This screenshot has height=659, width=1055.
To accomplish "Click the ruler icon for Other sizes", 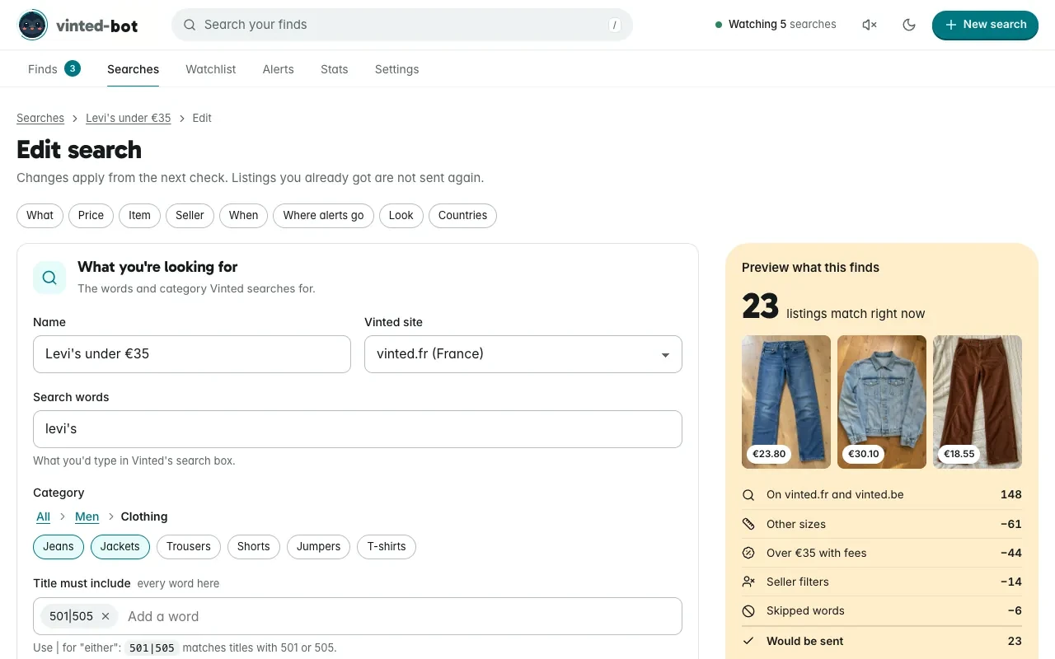I will 748,524.
